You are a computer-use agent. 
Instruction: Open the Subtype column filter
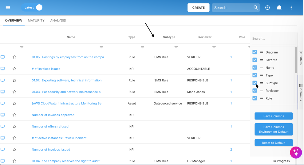click(x=176, y=47)
